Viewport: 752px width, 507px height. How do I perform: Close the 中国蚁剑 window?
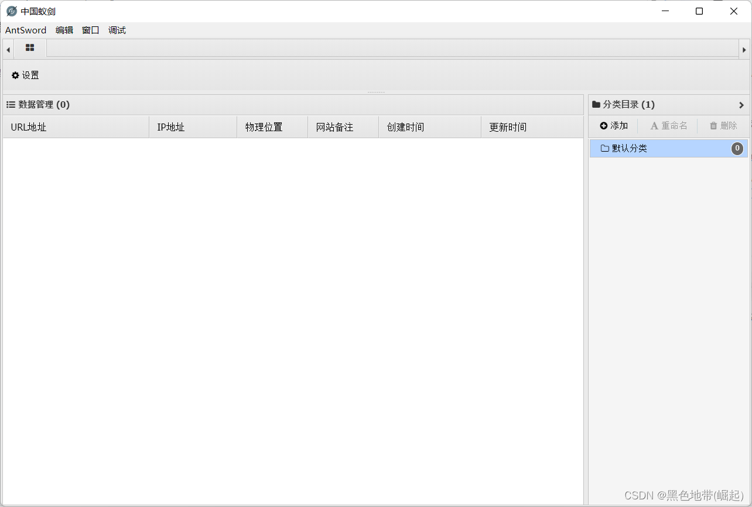pos(734,11)
